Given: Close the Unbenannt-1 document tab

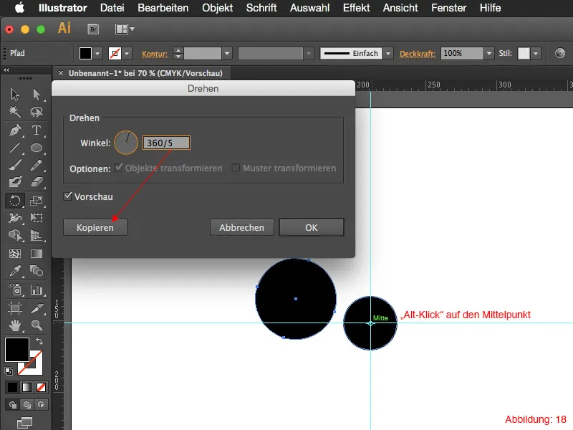Looking at the screenshot, I should [61, 73].
